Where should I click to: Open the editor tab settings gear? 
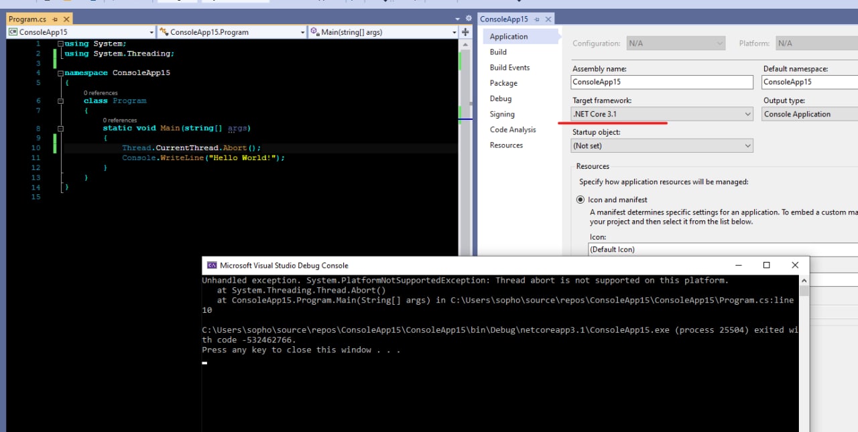[x=468, y=19]
